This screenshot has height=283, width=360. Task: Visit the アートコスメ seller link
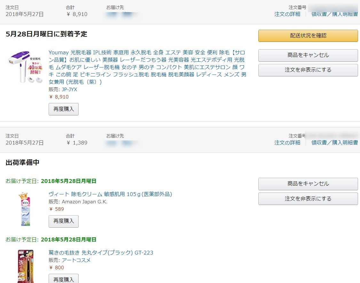[76, 260]
